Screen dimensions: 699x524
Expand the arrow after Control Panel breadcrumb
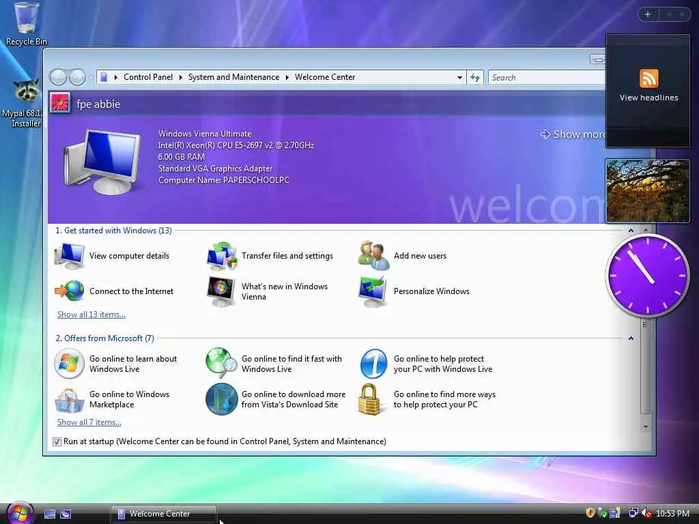(x=180, y=78)
